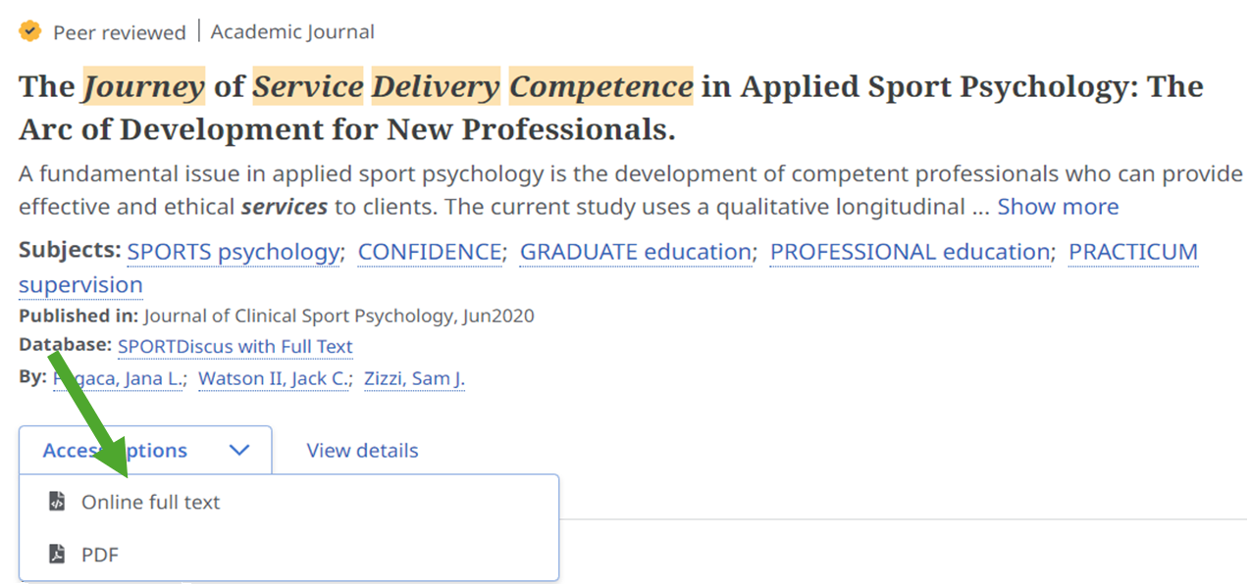Click the article title heading
1251x584 pixels.
click(608, 107)
